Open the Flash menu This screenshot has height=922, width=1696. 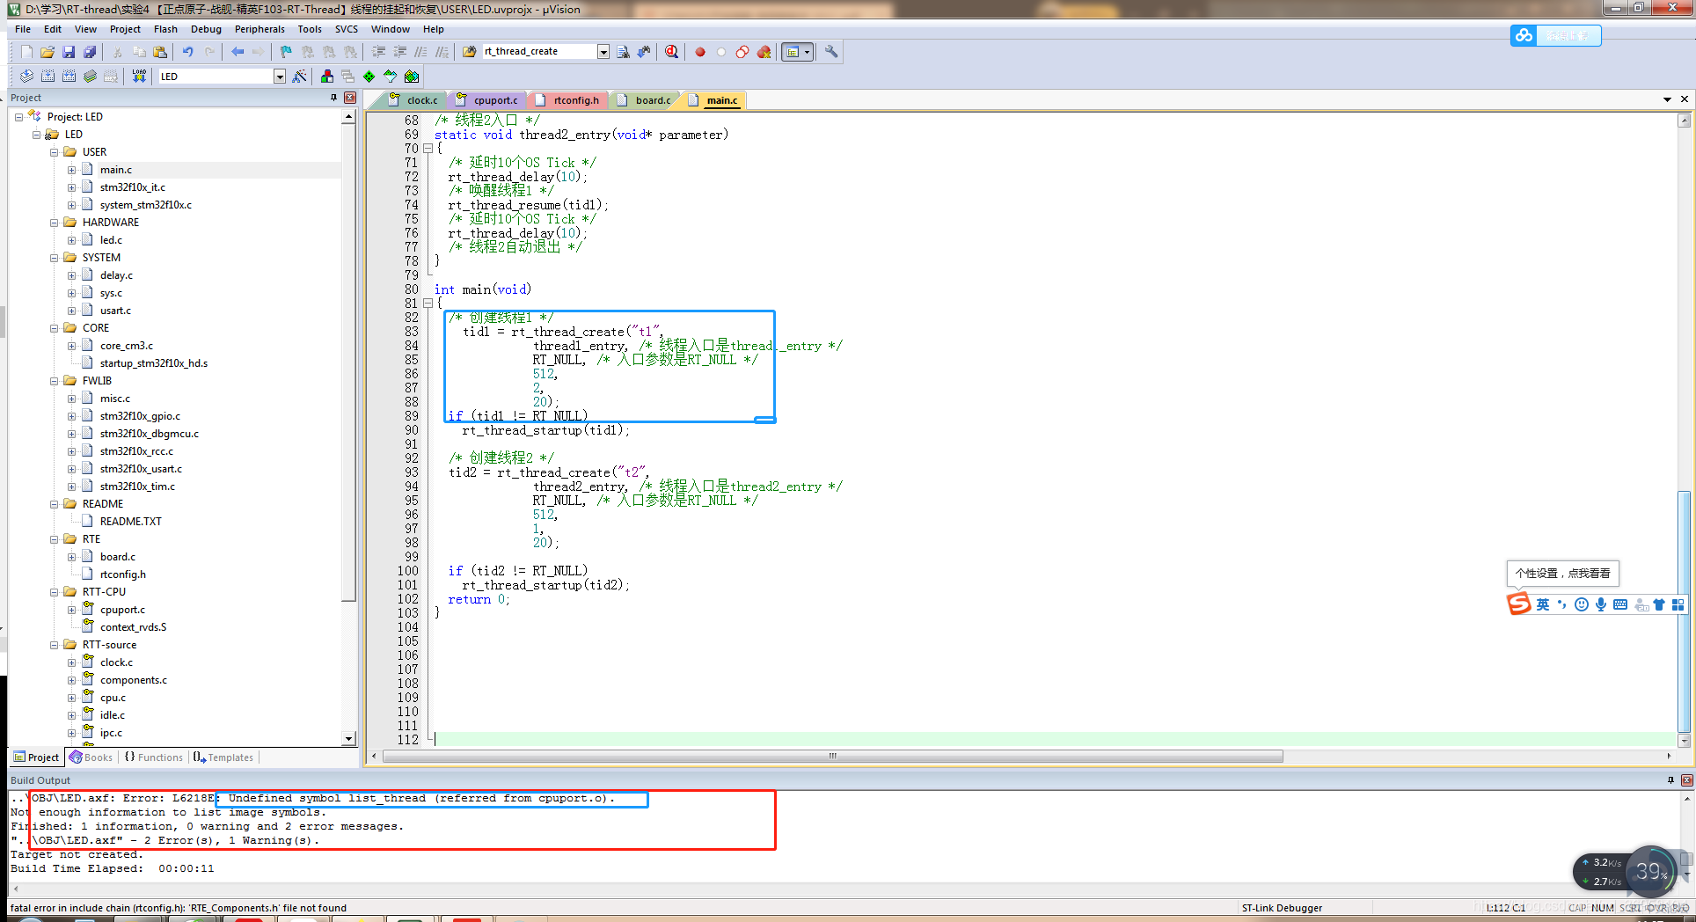[x=165, y=29]
